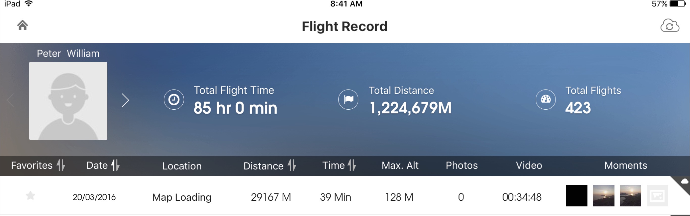The width and height of the screenshot is (690, 216).
Task: Show previous profile with left chevron
Action: pyautogui.click(x=11, y=100)
